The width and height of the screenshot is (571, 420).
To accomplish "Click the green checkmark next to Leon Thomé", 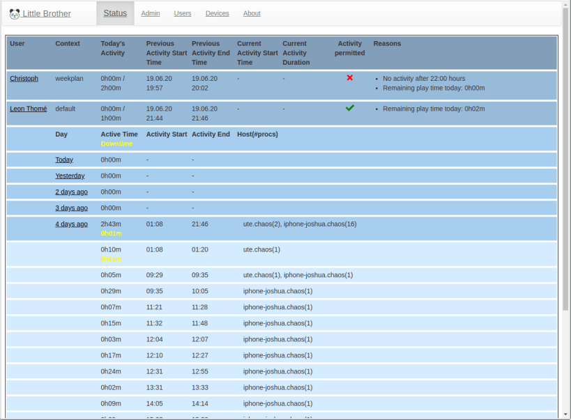I will coord(349,108).
